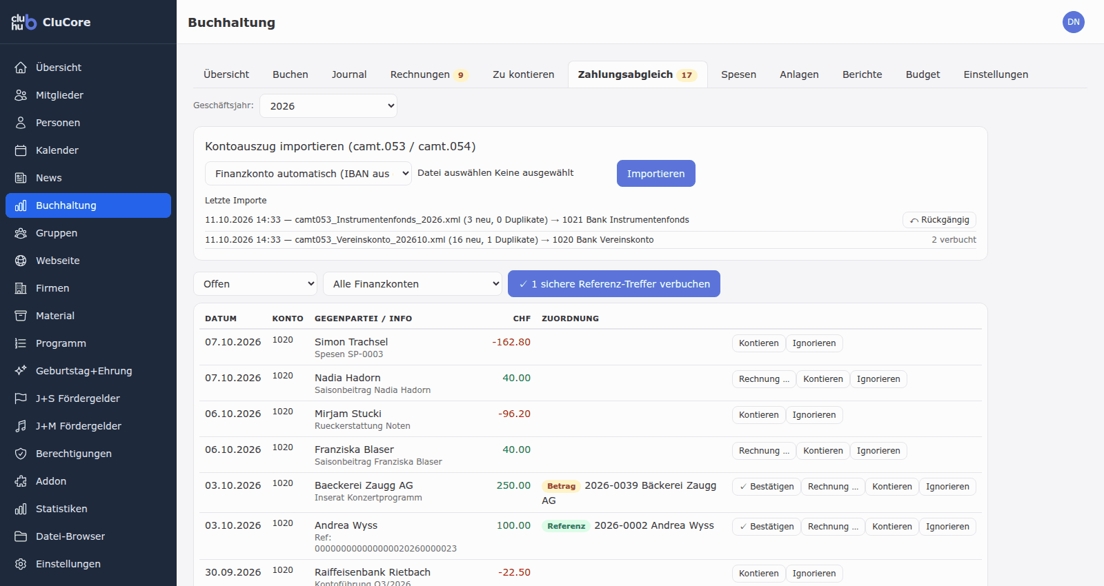1104x586 pixels.
Task: Open Datei-Browser via the folder icon
Action: tap(21, 536)
